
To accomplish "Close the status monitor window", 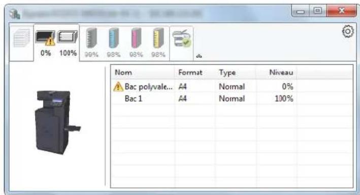I will tap(342, 11).
